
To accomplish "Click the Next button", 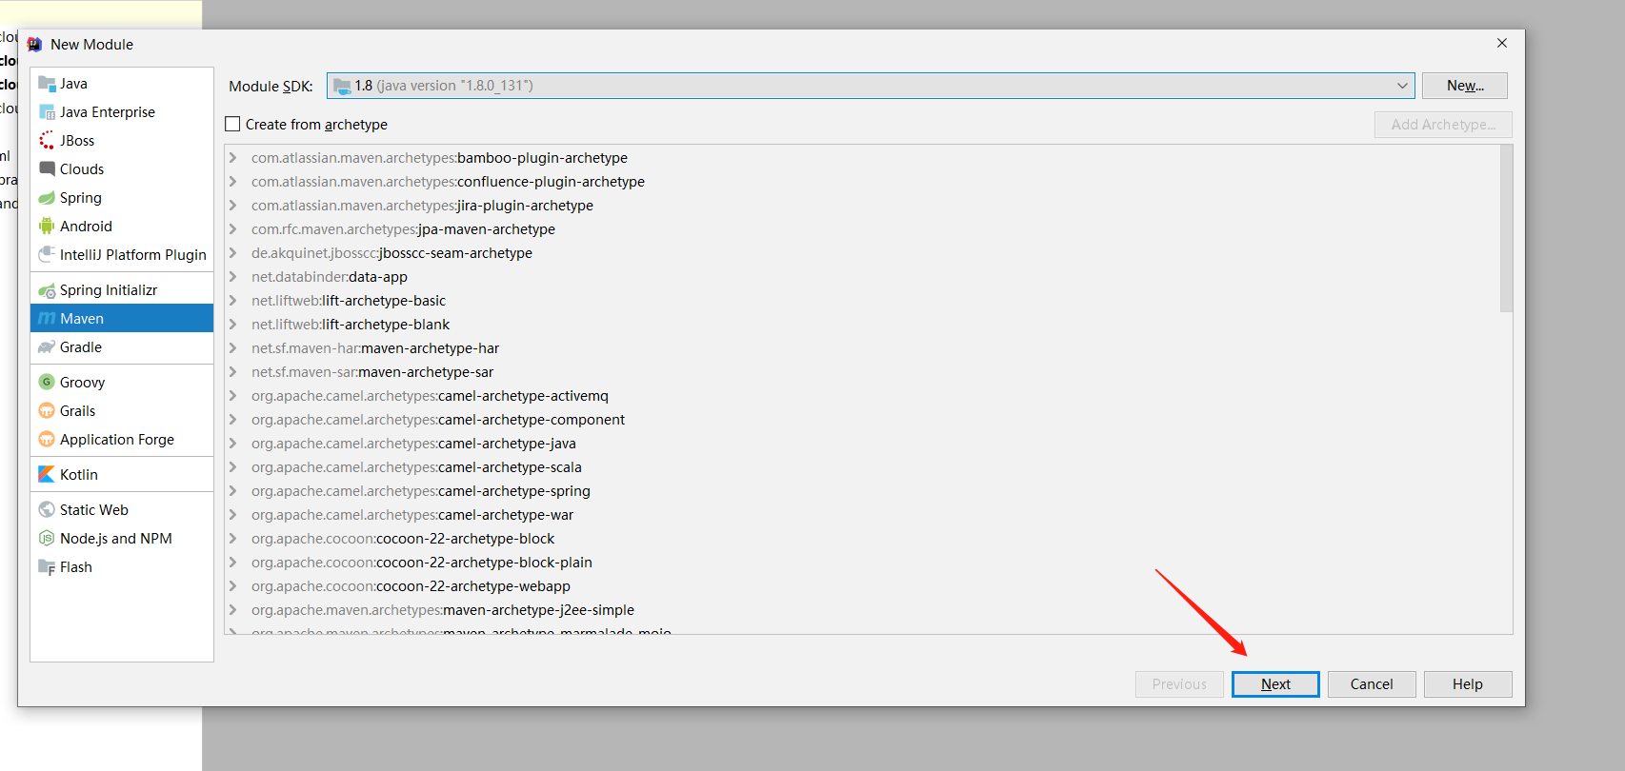I will 1275,684.
